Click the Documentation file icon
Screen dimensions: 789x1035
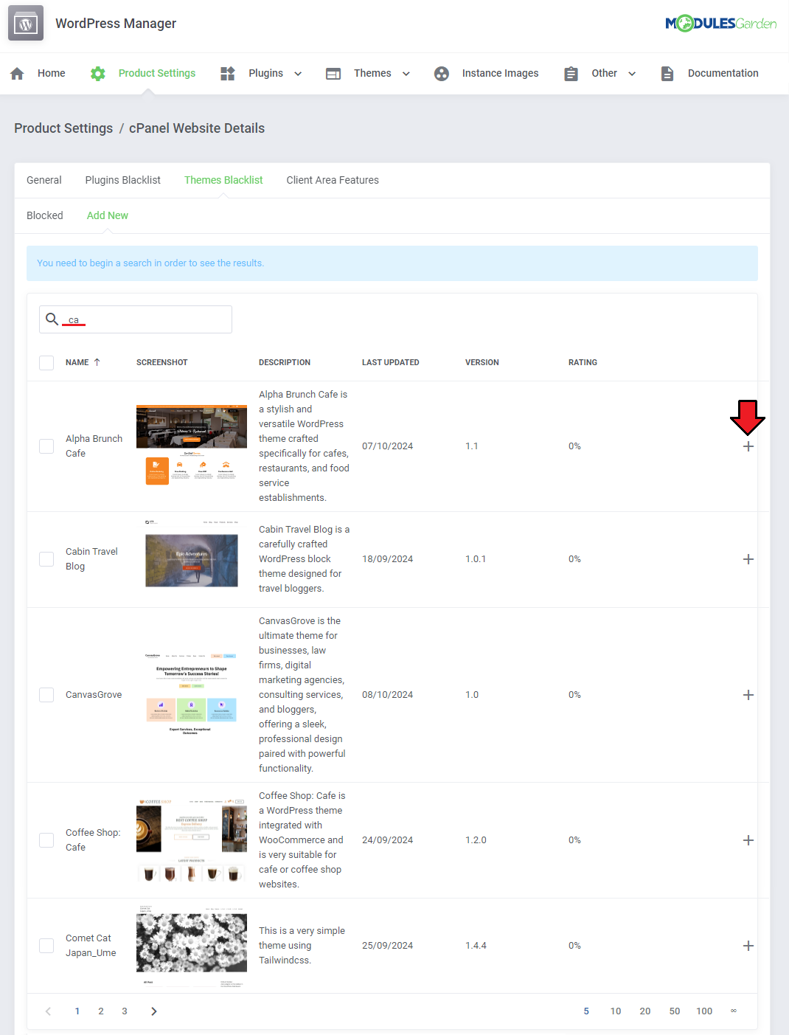(667, 73)
